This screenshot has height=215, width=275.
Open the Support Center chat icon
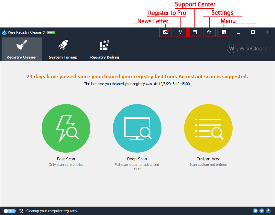coord(195,32)
